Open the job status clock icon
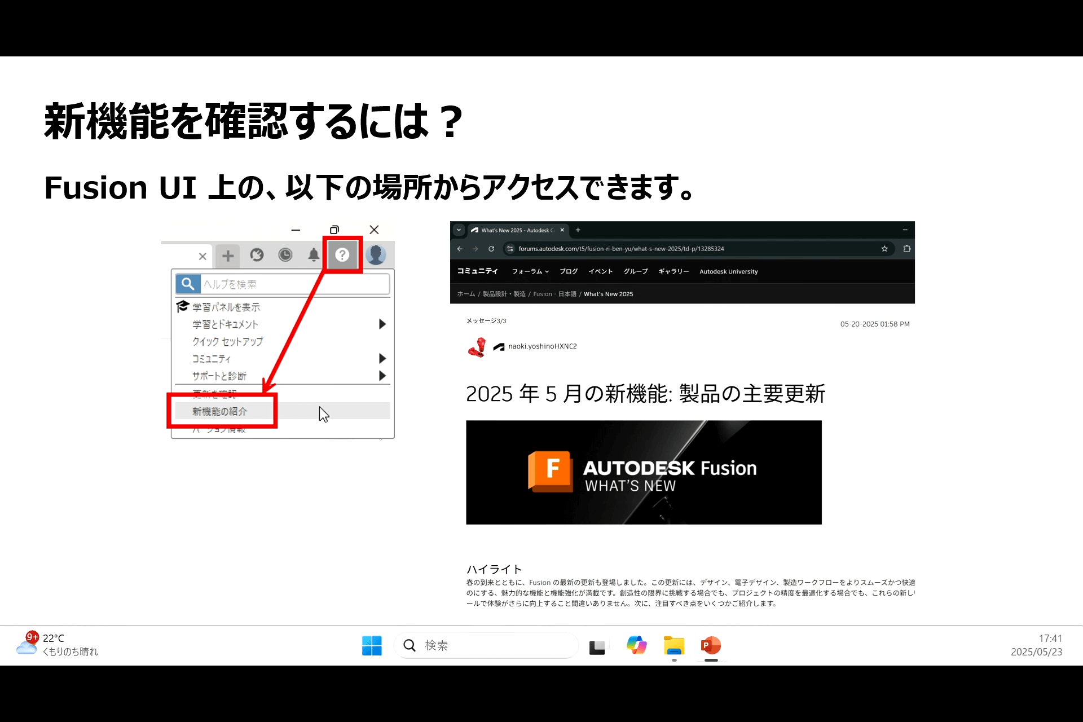Screen dimensions: 1083x722 [x=285, y=255]
